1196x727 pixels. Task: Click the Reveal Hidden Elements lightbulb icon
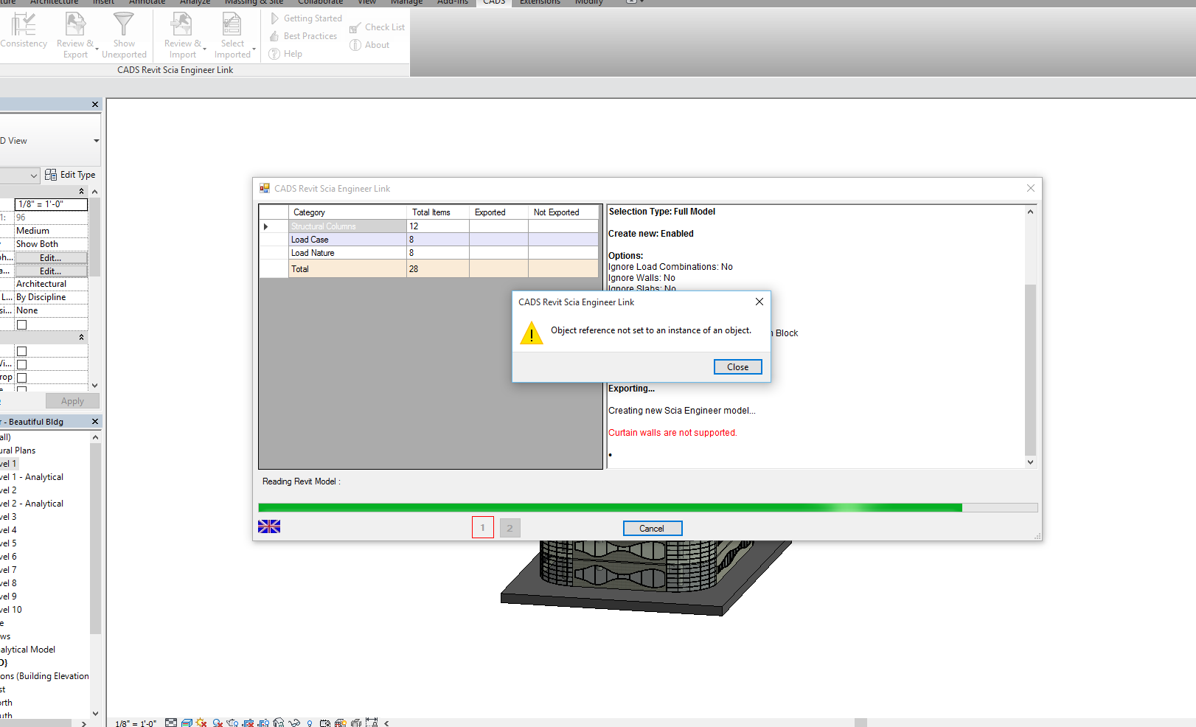tap(310, 723)
